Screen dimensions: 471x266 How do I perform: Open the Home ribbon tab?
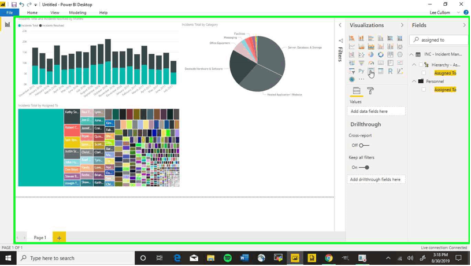(x=32, y=13)
